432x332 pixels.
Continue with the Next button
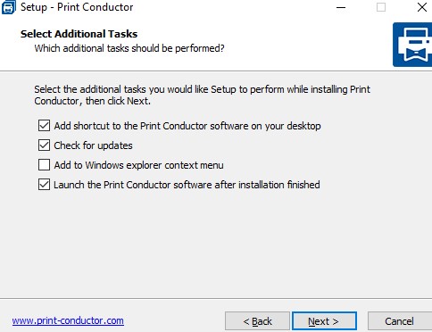tap(324, 321)
